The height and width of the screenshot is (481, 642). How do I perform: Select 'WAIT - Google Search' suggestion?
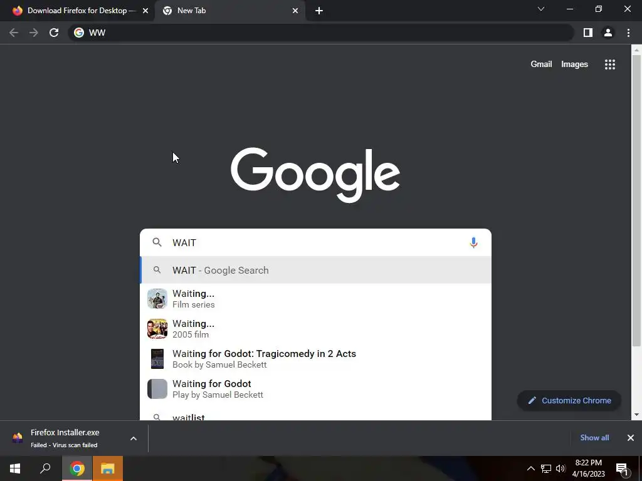tap(316, 270)
